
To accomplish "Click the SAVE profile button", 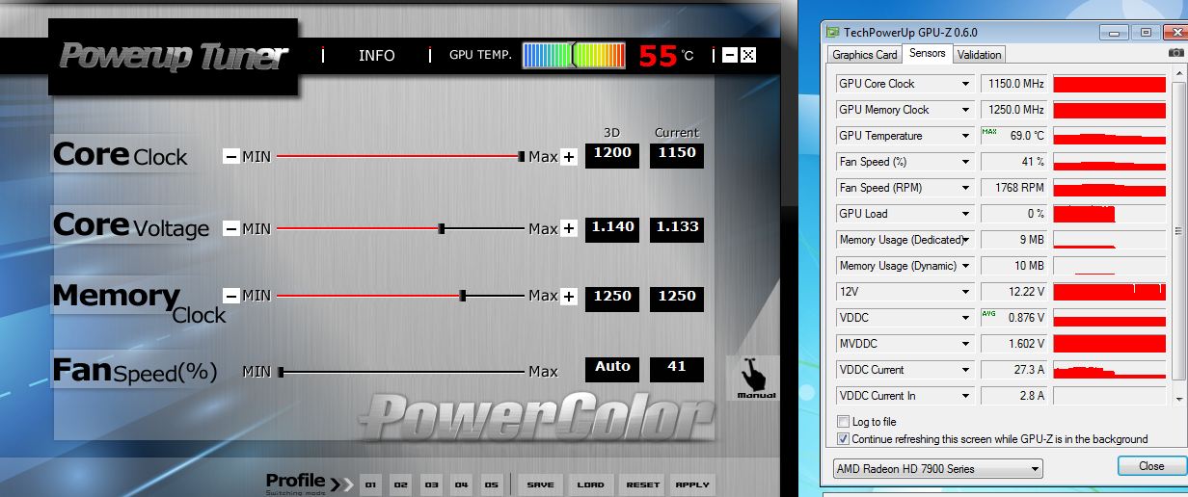I will 540,484.
